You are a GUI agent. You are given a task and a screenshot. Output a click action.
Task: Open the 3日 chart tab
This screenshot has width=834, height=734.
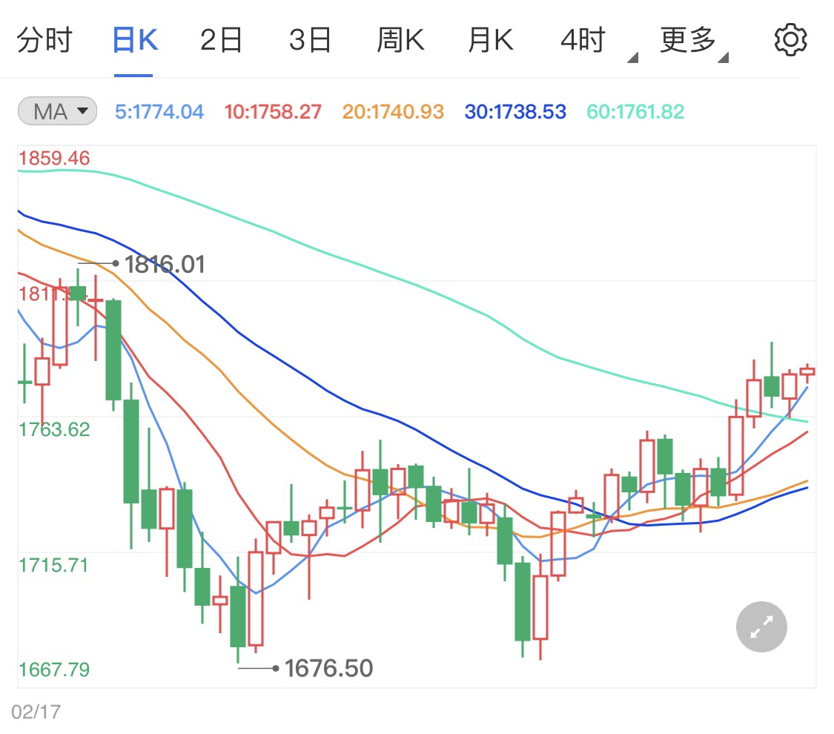pos(310,40)
